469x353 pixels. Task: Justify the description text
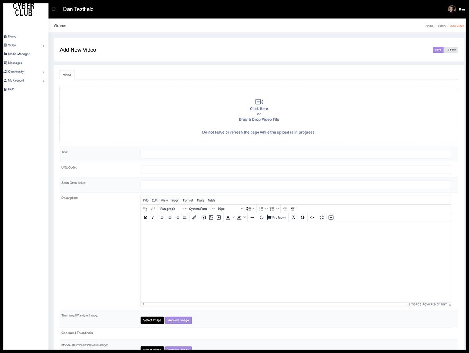click(185, 218)
